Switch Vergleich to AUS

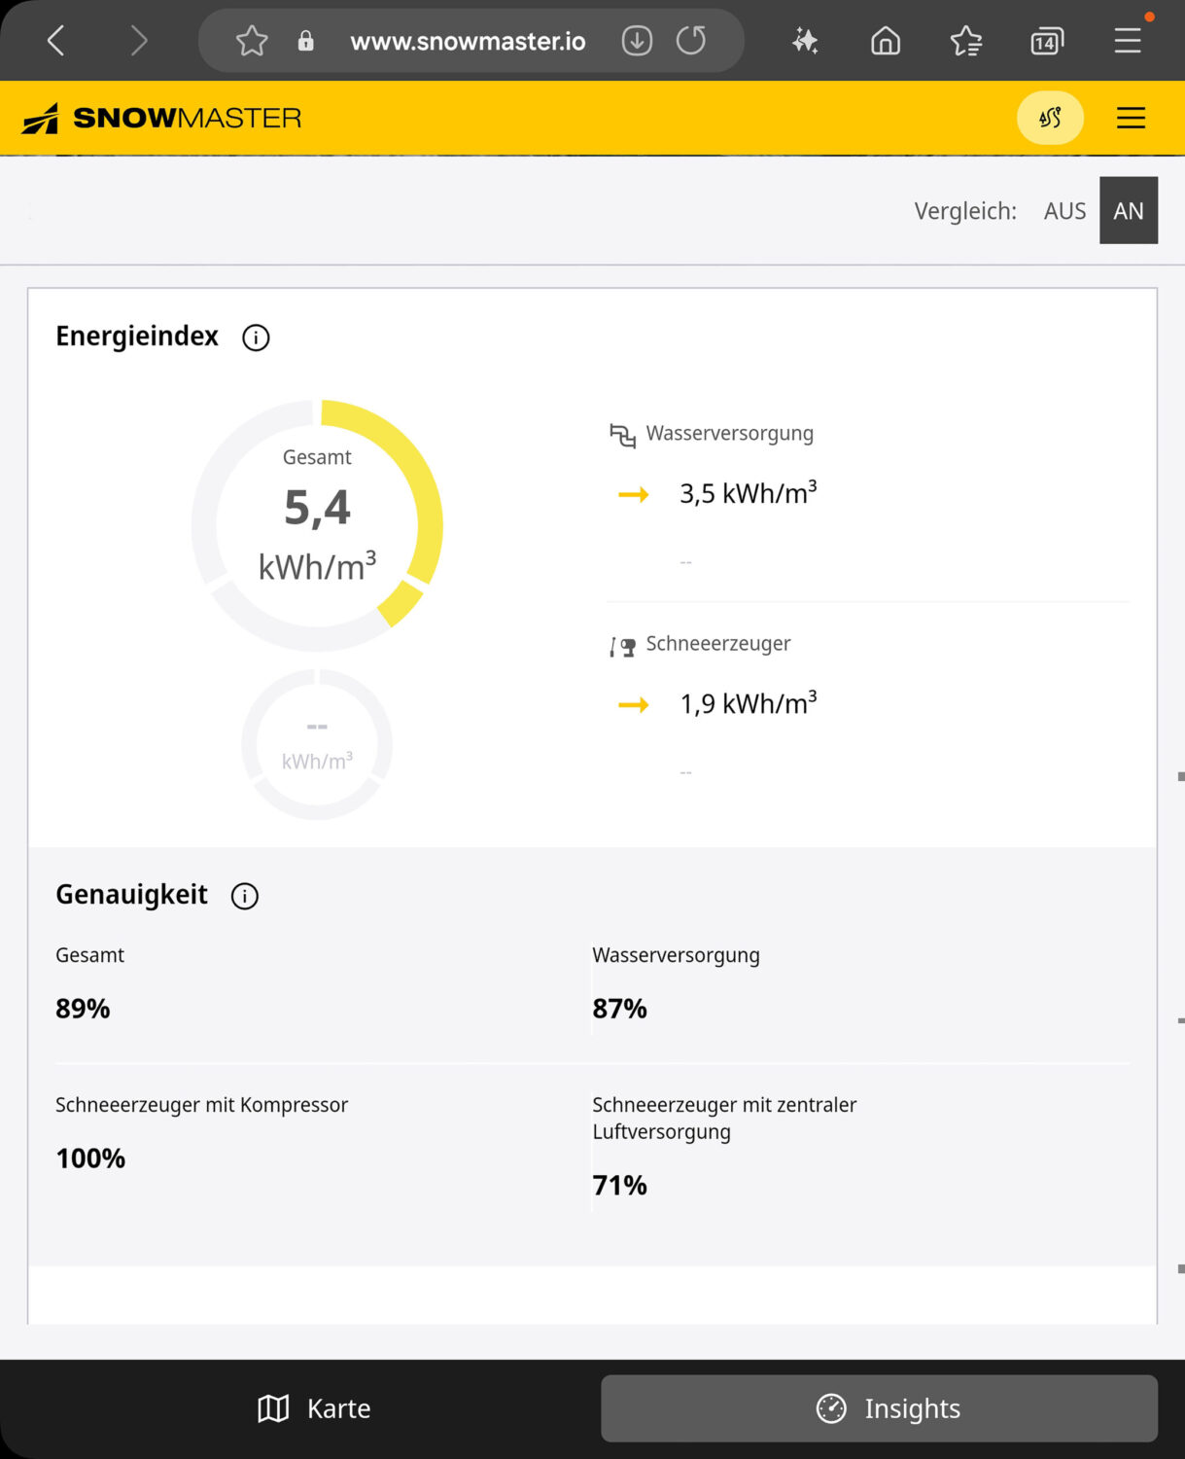tap(1064, 210)
